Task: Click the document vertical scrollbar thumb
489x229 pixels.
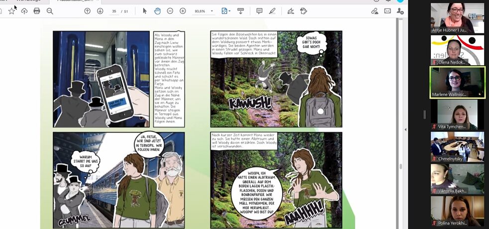Action: click(x=400, y=167)
